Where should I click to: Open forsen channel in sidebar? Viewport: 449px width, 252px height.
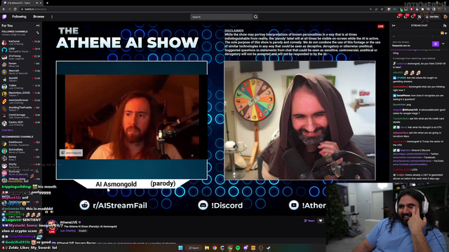click(20, 64)
